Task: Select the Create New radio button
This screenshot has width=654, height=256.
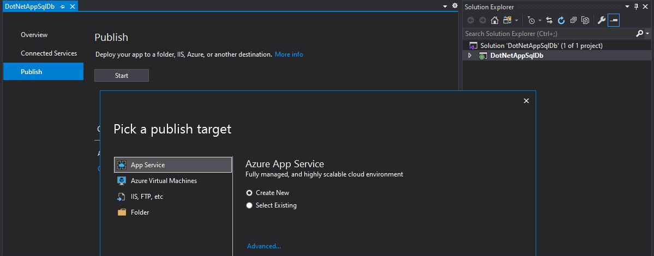Action: (249, 193)
